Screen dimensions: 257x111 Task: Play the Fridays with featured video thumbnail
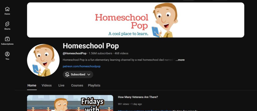(70, 103)
